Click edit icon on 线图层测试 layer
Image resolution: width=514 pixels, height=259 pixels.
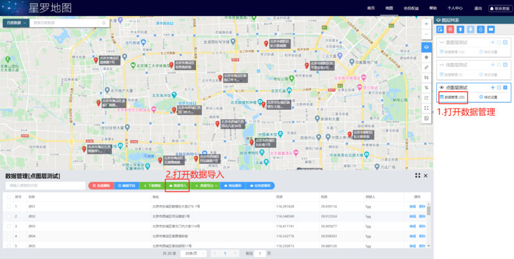(x=499, y=65)
